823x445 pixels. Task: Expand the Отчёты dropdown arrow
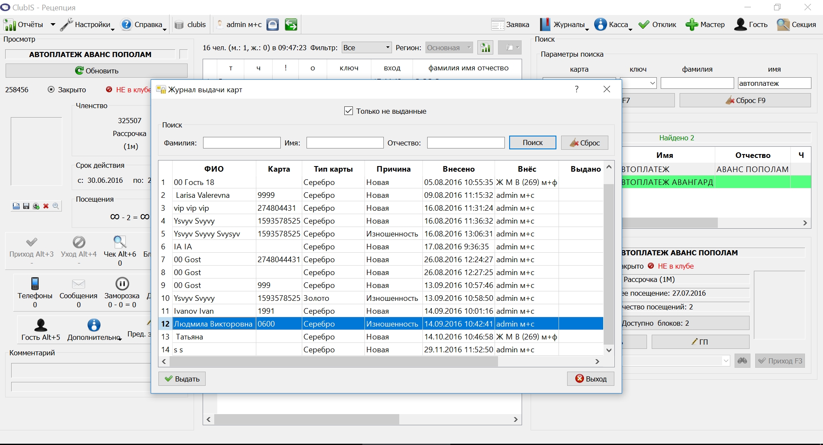[x=53, y=25]
